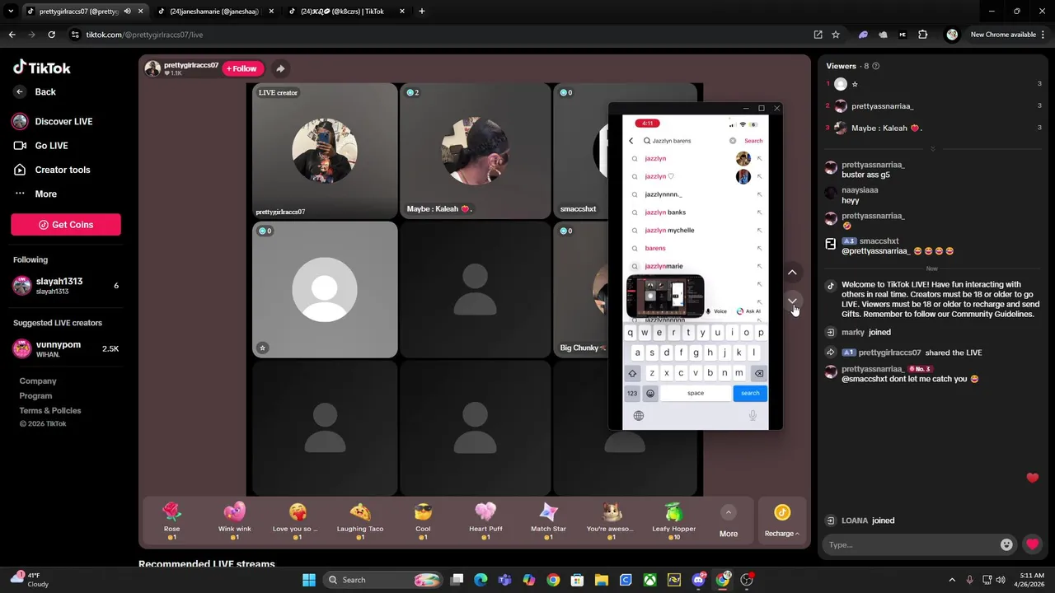
Task: Open Windows Start menu
Action: 308,580
